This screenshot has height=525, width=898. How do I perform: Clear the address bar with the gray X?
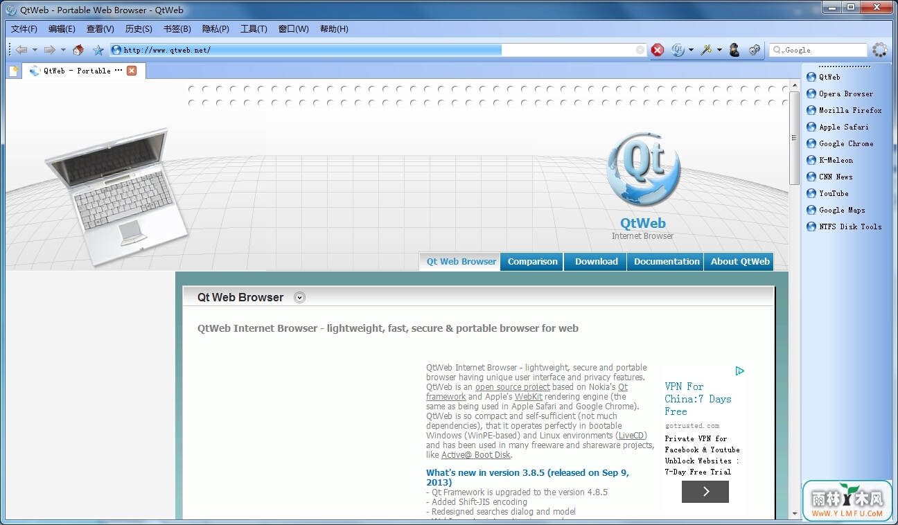coord(640,50)
